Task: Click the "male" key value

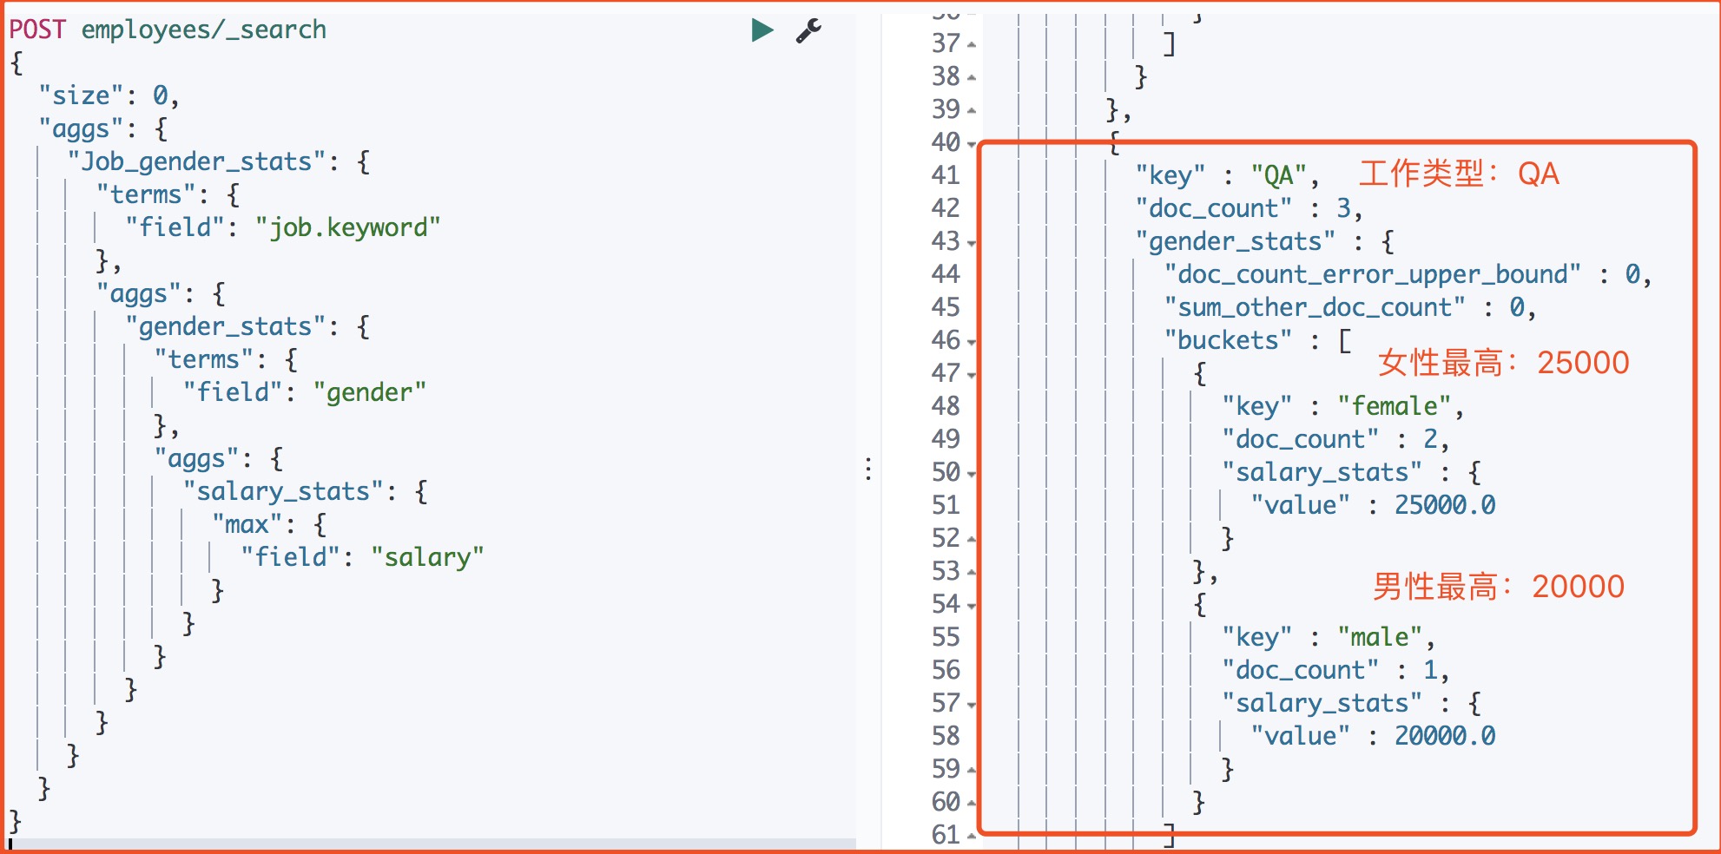Action: click(1380, 637)
